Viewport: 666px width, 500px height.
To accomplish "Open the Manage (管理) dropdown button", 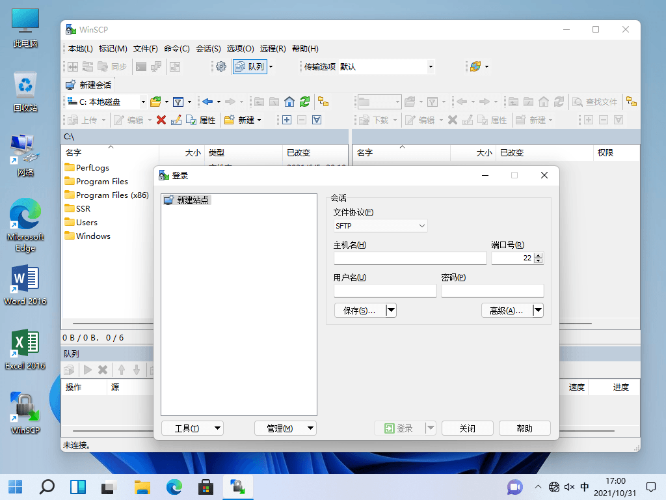I will pos(286,428).
